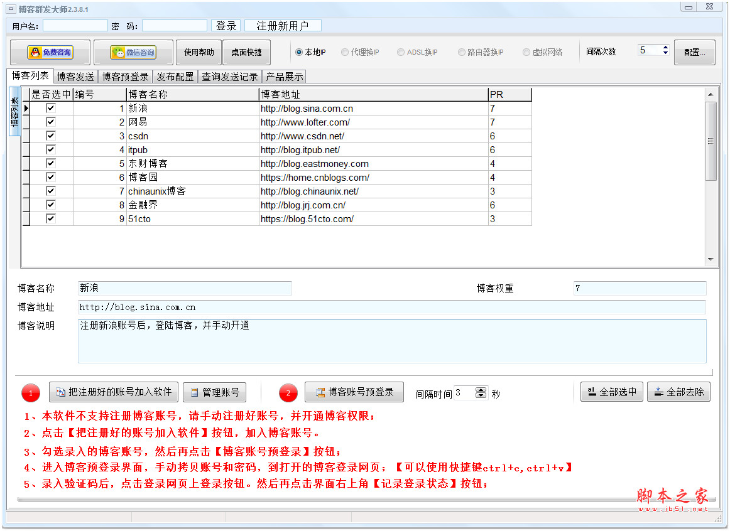
Task: Select the http://blog.jrj.com.cn/ address cell
Action: click(373, 205)
